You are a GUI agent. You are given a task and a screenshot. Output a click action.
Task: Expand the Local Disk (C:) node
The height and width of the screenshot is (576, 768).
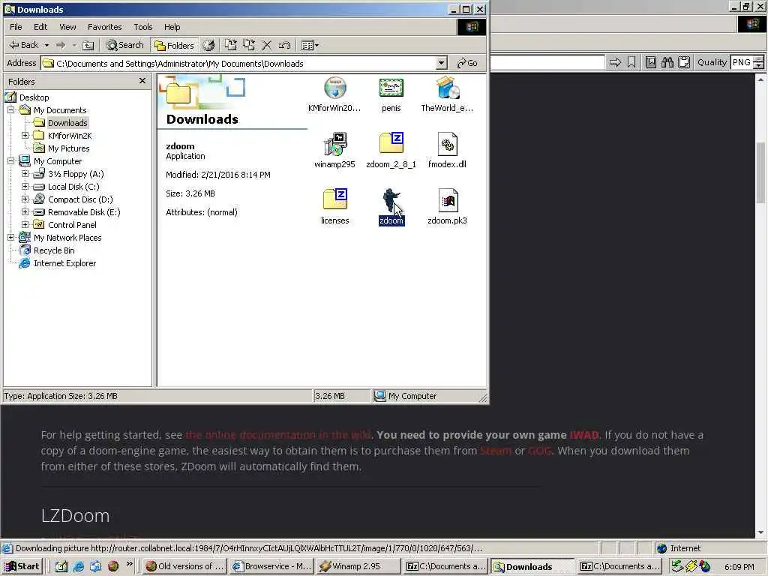pyautogui.click(x=25, y=187)
